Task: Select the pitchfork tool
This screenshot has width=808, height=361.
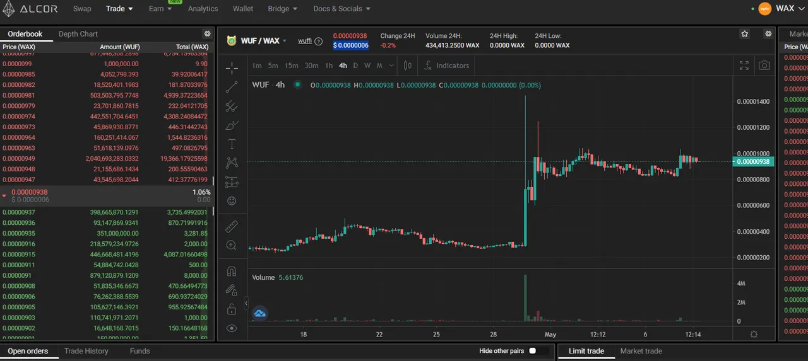Action: (x=232, y=106)
